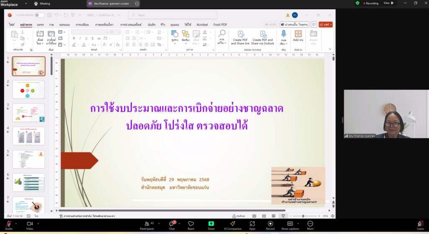
Task: Select slide 4 thumbnail
Action: (x=28, y=136)
